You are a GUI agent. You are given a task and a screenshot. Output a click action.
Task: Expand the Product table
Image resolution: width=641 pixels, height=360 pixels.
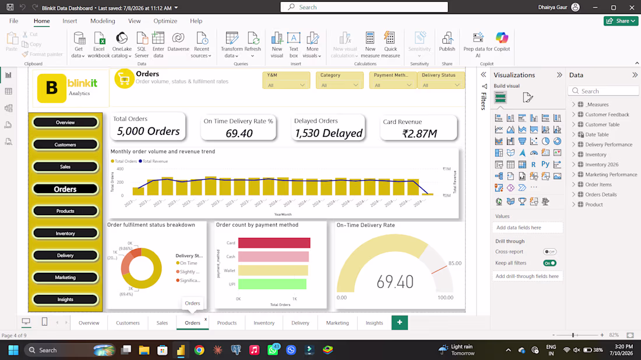(573, 205)
